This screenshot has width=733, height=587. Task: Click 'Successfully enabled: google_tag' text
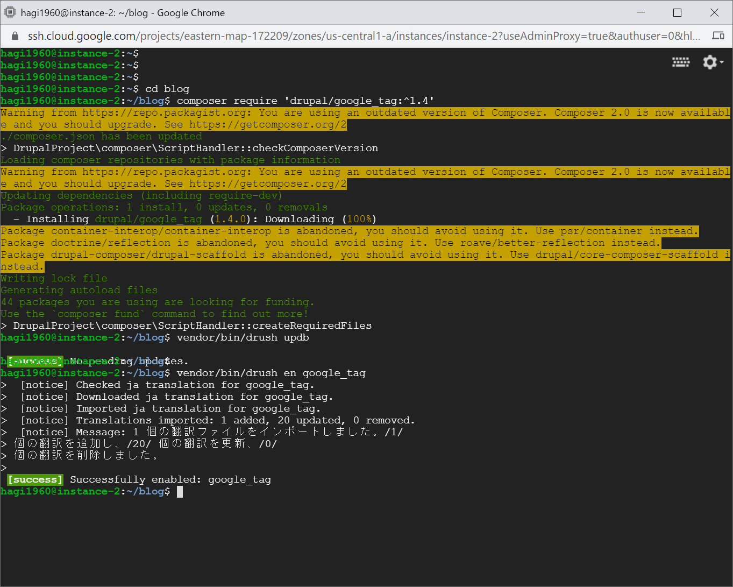pos(170,479)
